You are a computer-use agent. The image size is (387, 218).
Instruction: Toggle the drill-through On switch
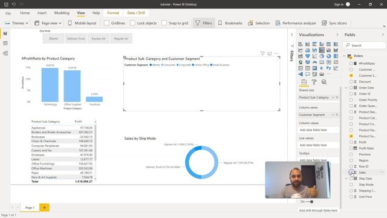tap(310, 202)
